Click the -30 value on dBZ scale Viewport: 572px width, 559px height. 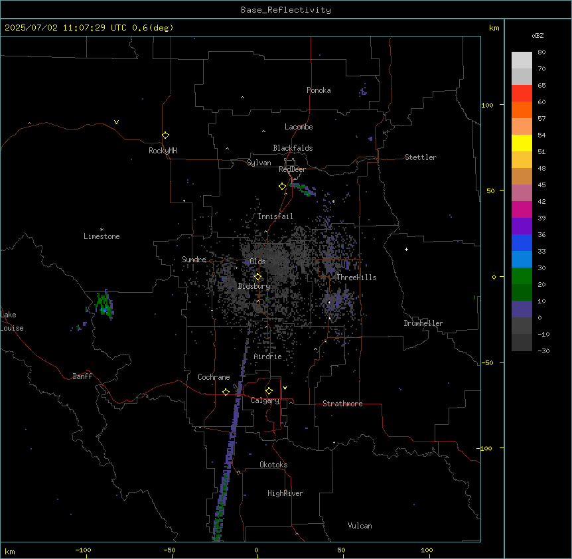(543, 351)
